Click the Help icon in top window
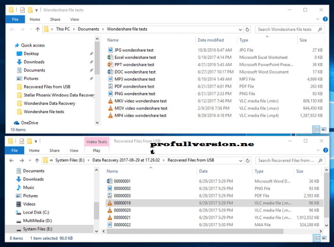This screenshot has width=334, height=247. click(325, 19)
